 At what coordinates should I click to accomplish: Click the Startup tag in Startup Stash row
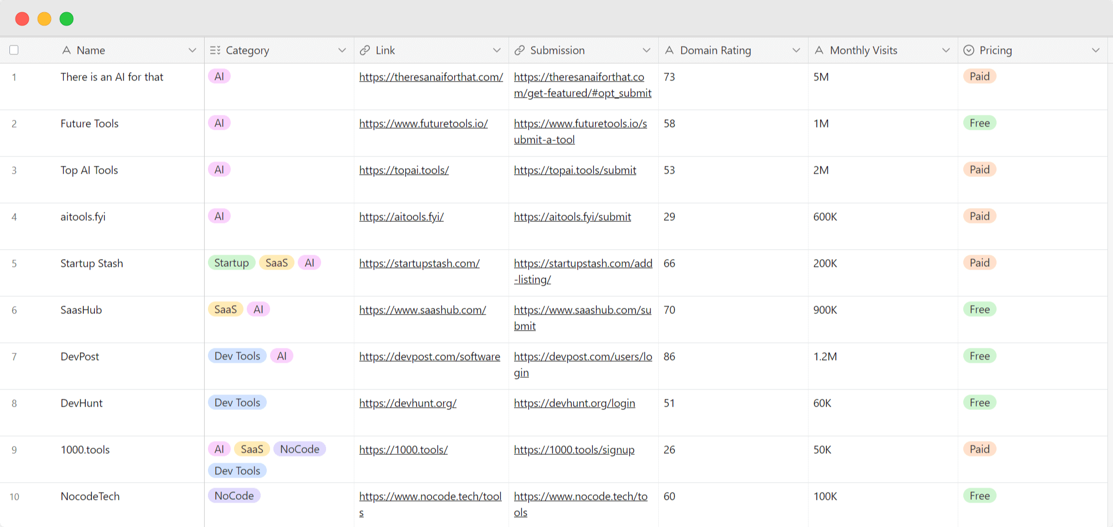[x=231, y=263]
